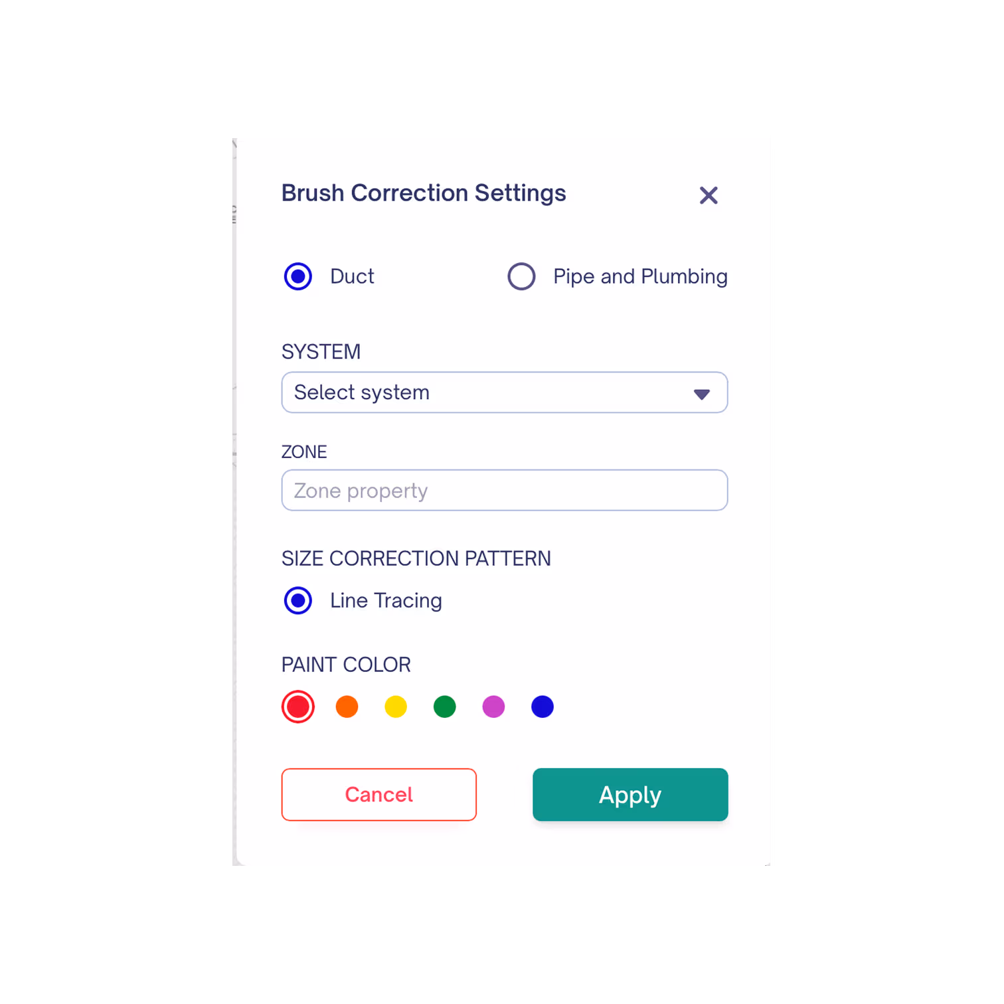Close the Brush Correction Settings dialog
Viewport: 1004px width, 1004px height.
point(709,195)
